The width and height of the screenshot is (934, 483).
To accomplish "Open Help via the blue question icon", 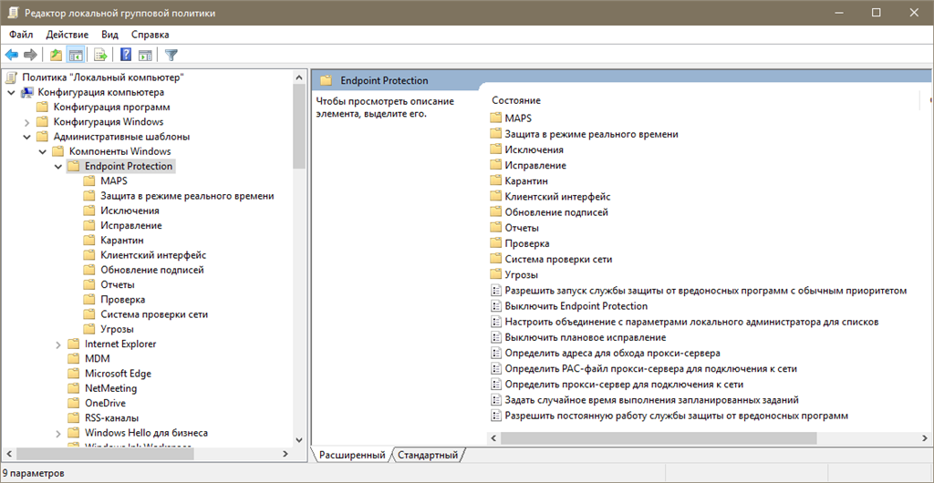I will (x=126, y=56).
